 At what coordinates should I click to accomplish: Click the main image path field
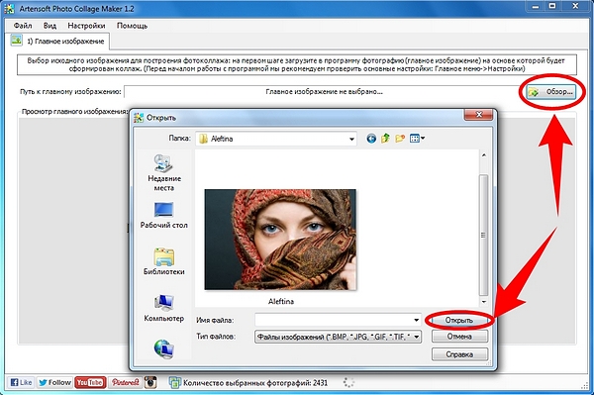[323, 92]
